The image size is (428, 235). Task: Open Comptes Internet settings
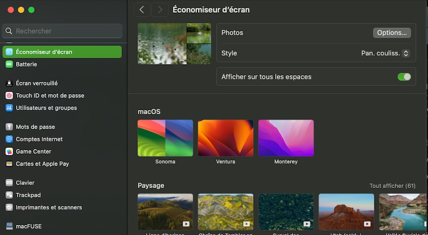39,139
